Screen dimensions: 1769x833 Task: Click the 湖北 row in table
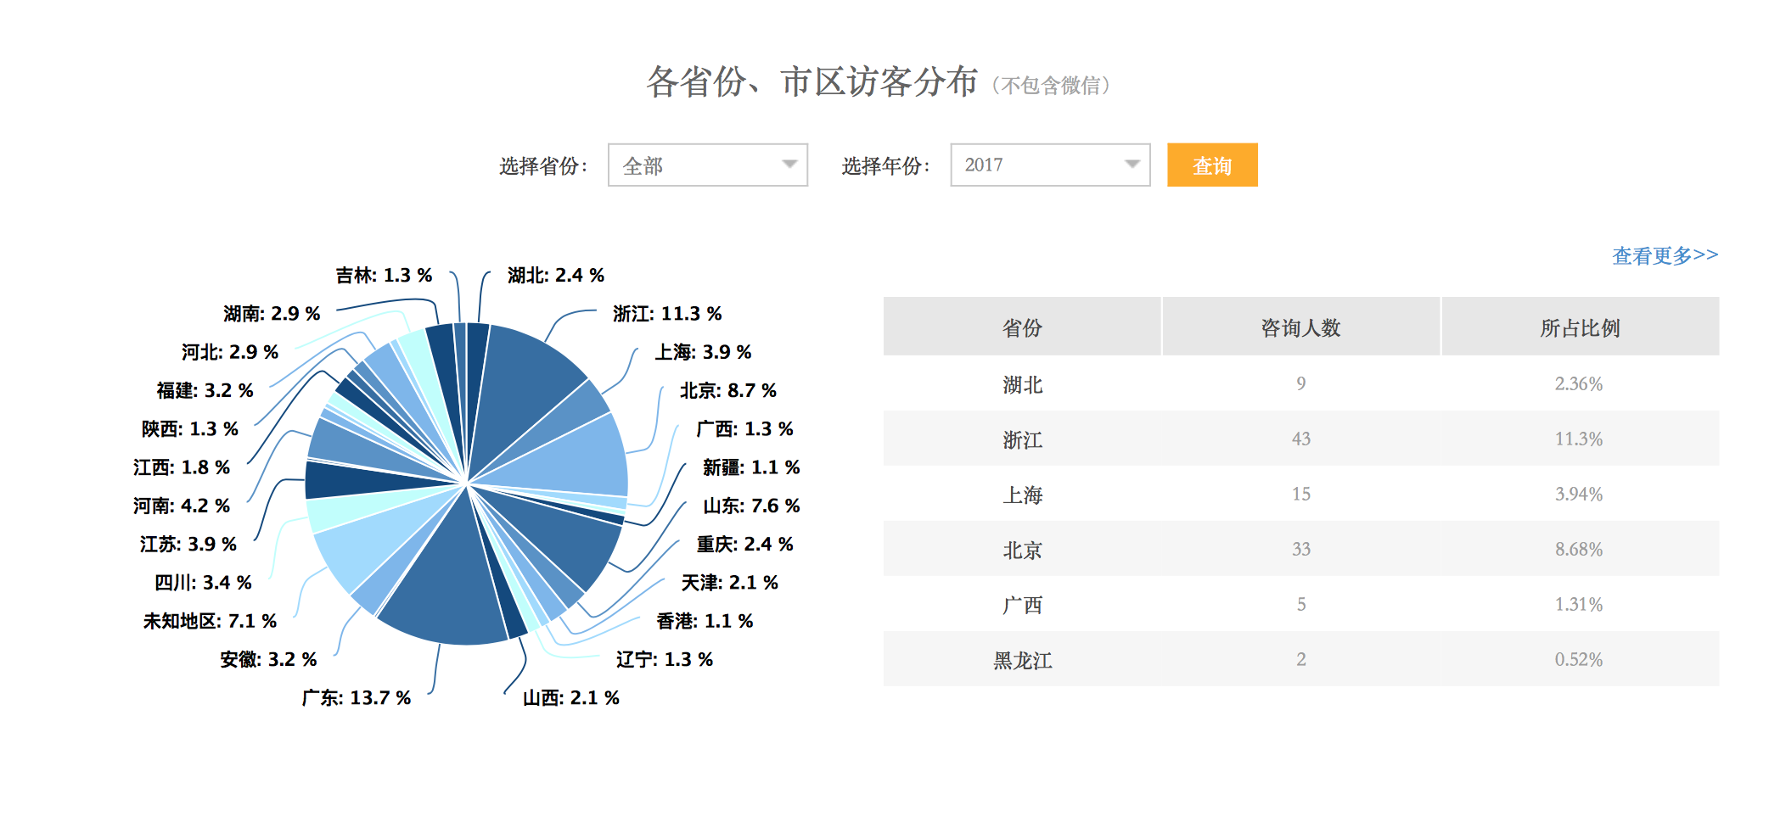pyautogui.click(x=1300, y=384)
